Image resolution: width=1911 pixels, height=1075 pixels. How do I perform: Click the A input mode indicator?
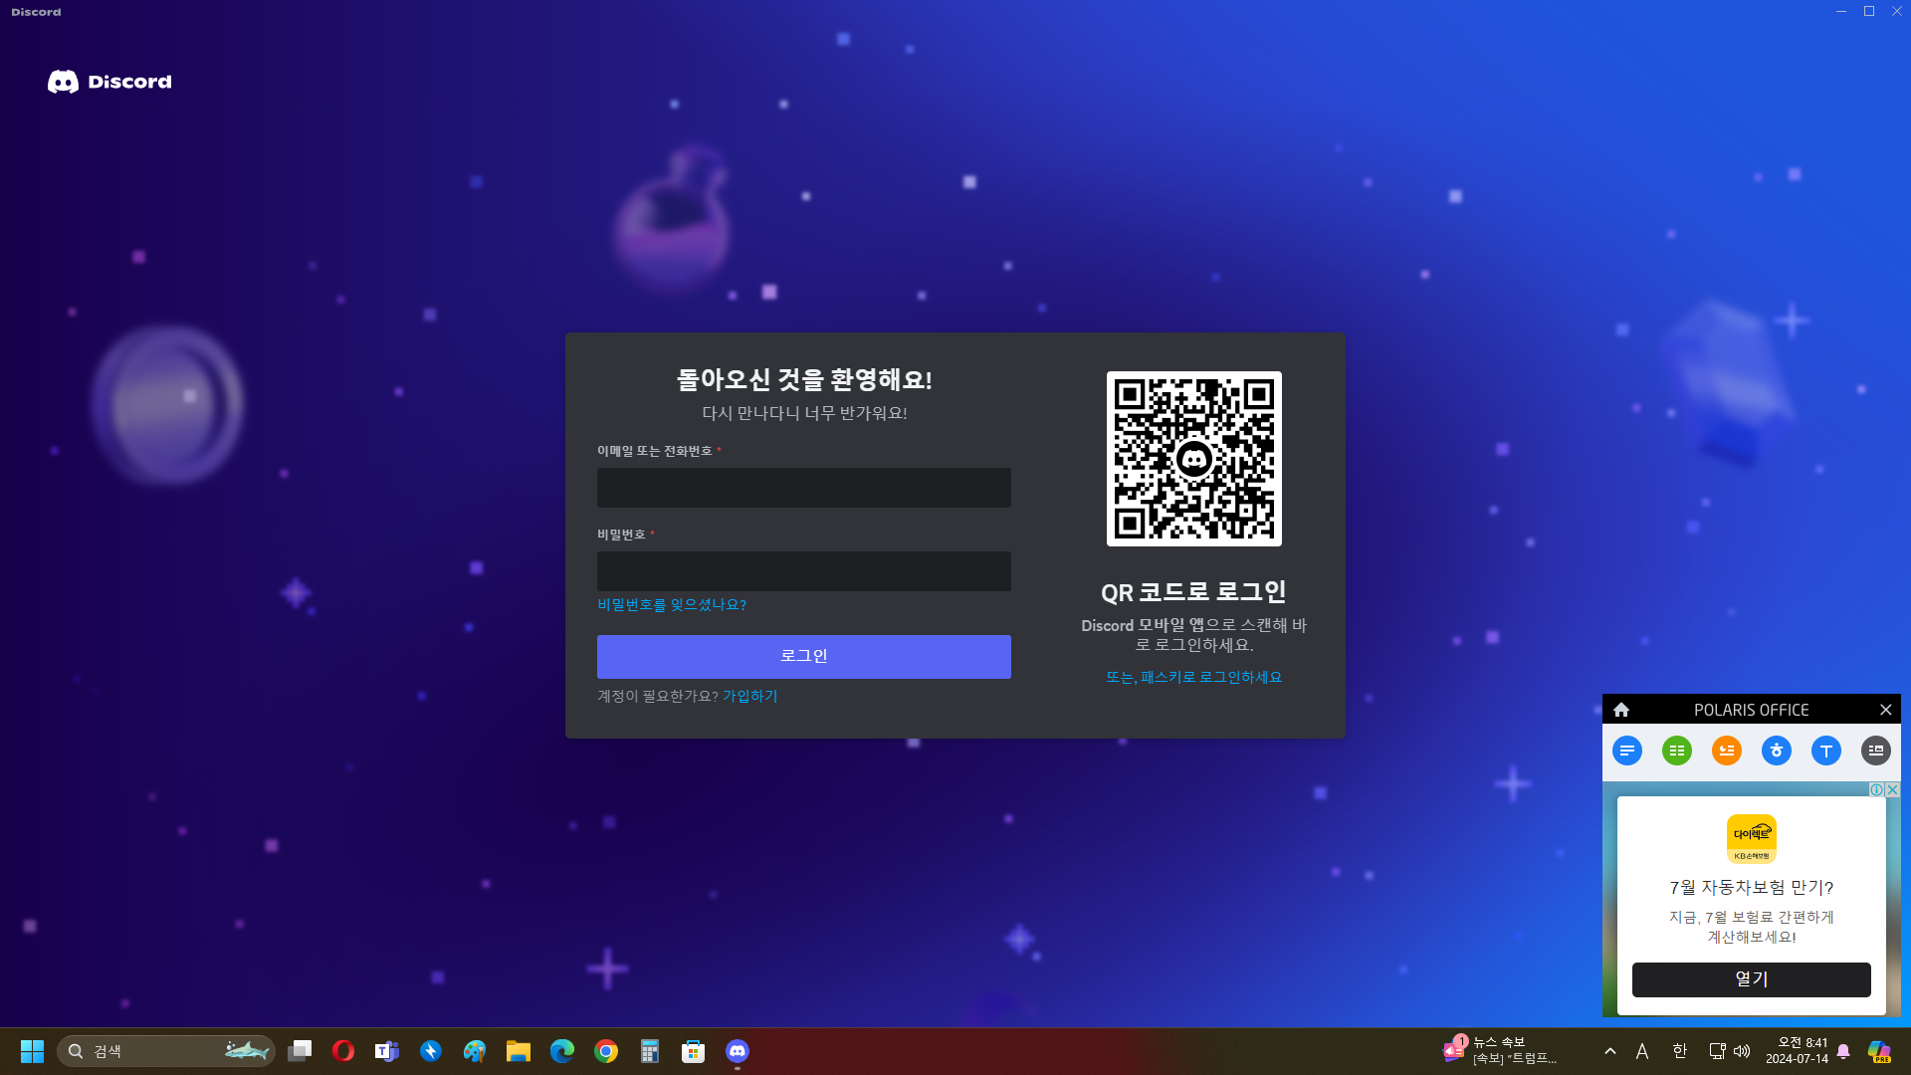pos(1642,1051)
